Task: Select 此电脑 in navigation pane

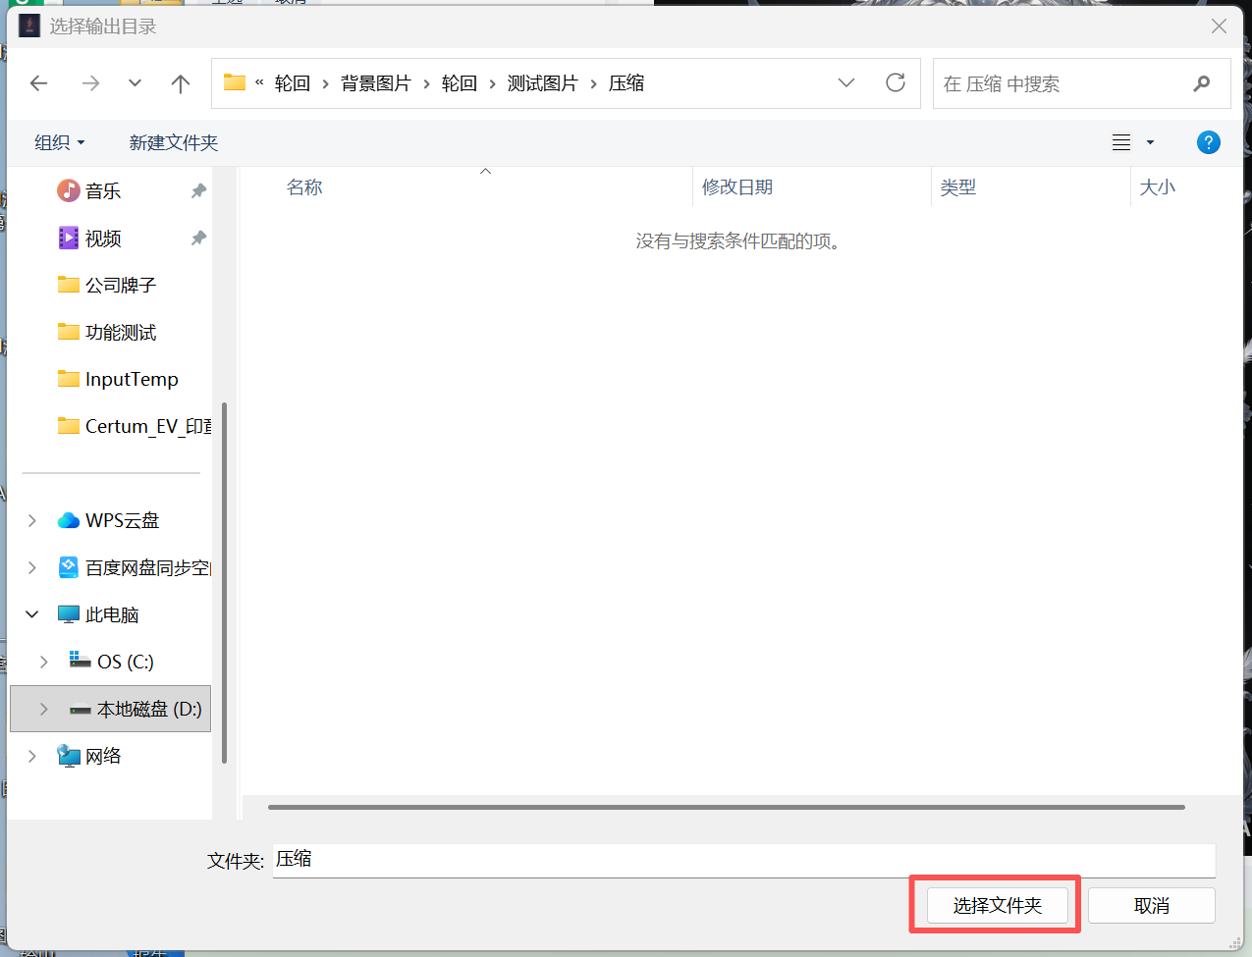Action: [x=112, y=614]
